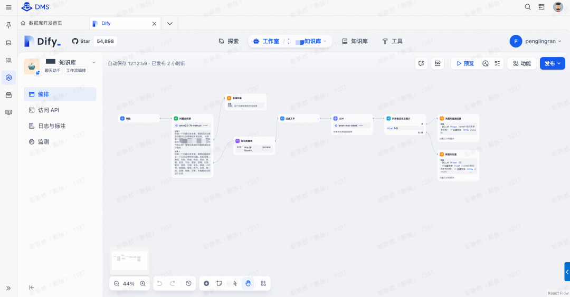
Task: Open the 探索 explore tab
Action: pos(229,41)
